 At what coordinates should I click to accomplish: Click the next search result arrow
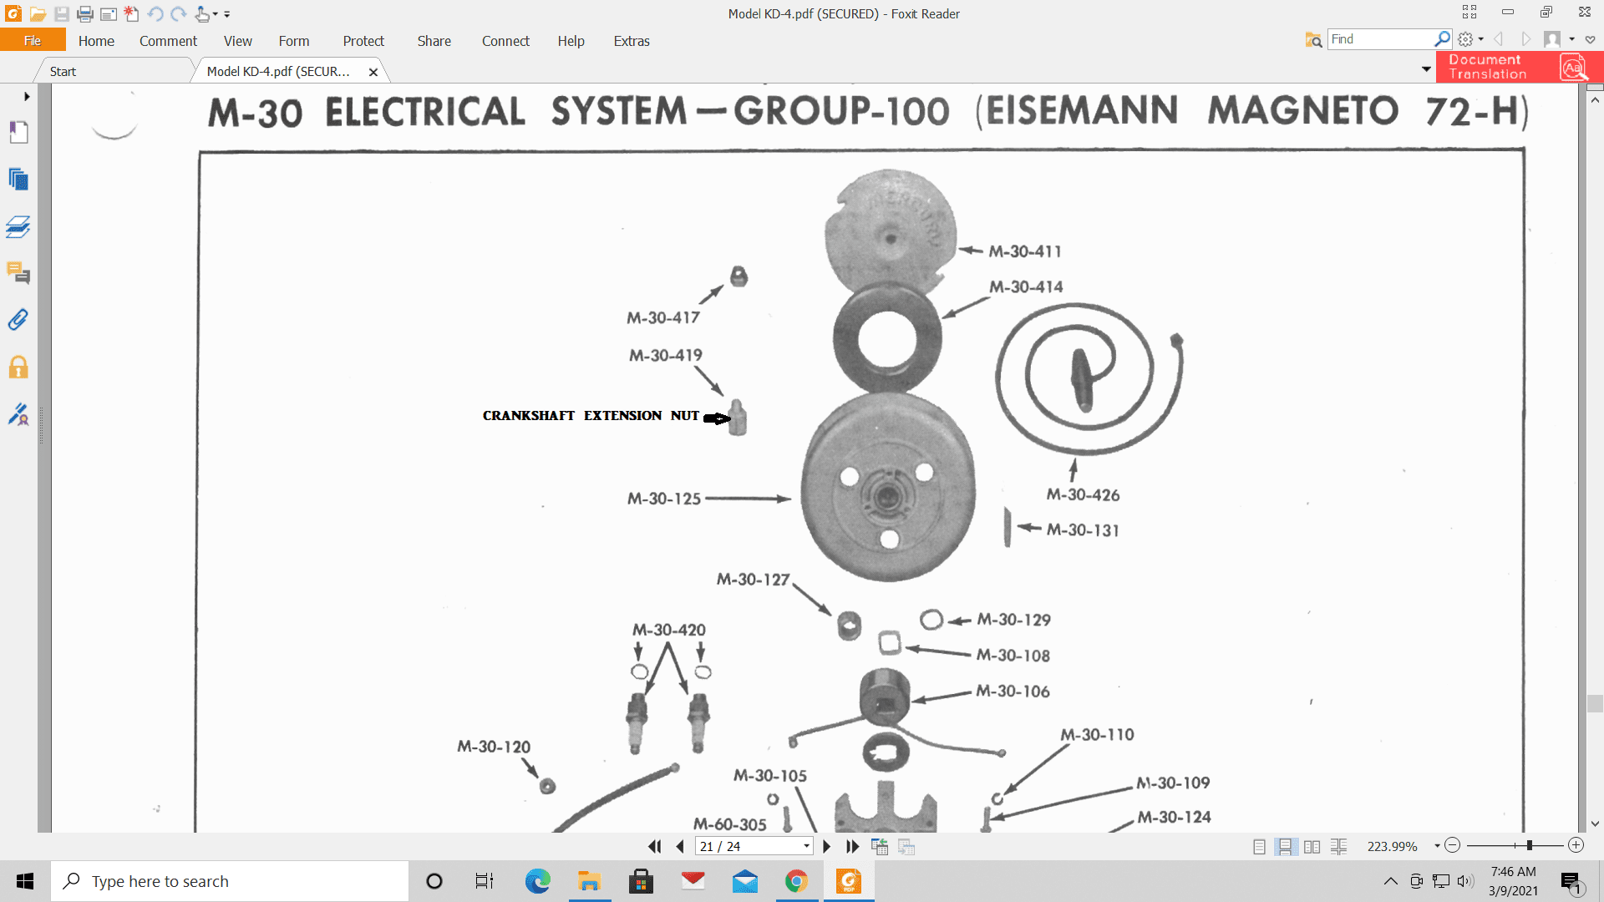click(x=1525, y=39)
